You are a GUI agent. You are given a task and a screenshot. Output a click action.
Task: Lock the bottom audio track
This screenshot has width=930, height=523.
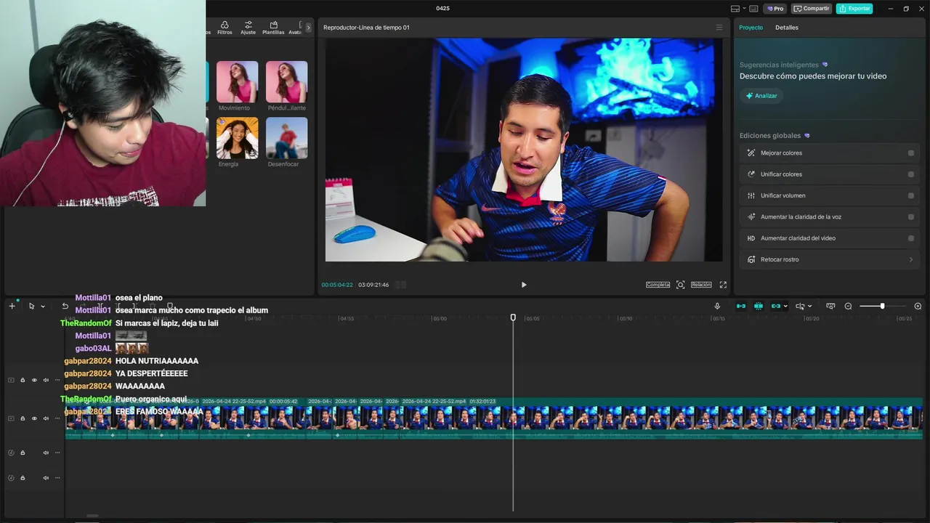point(23,478)
